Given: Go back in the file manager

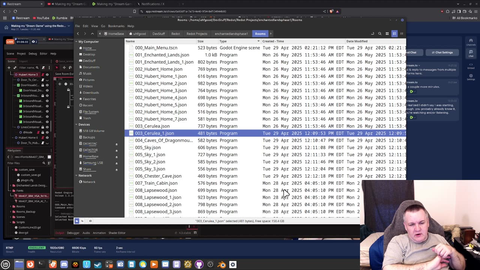Looking at the screenshot, I should 78,34.
